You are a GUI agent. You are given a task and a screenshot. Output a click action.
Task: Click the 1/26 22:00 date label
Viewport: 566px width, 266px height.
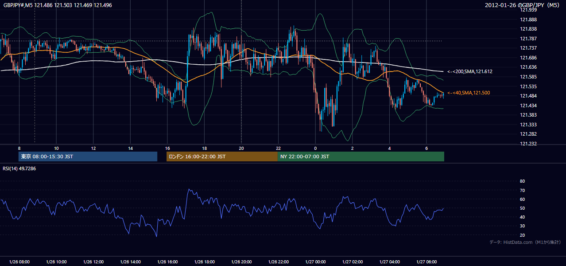tap(278, 262)
